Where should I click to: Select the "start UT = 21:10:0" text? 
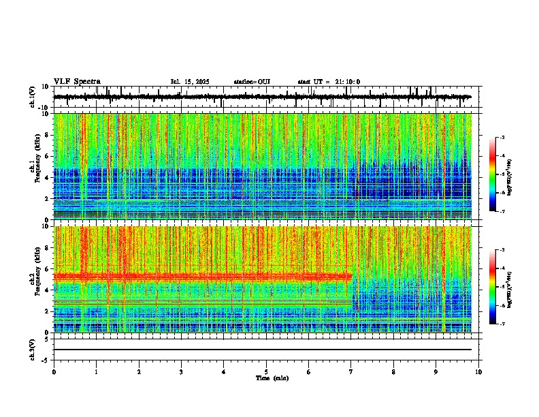(x=329, y=82)
